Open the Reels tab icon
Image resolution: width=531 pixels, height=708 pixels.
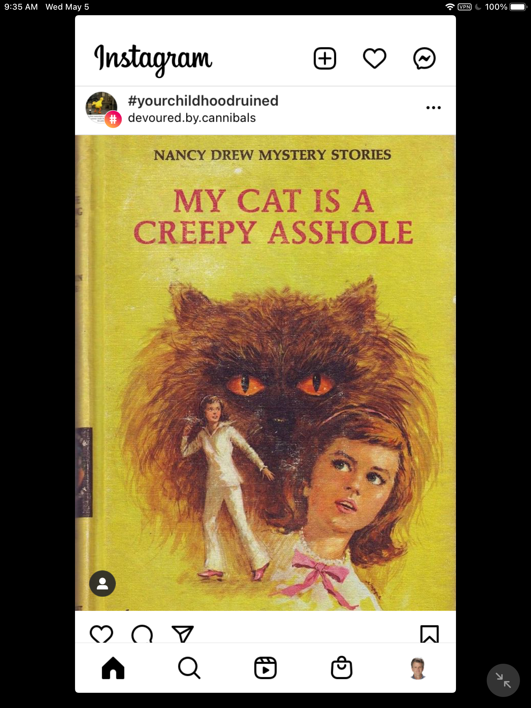click(265, 668)
